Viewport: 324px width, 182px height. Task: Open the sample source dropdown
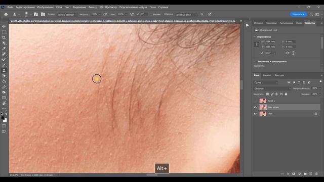pos(186,15)
